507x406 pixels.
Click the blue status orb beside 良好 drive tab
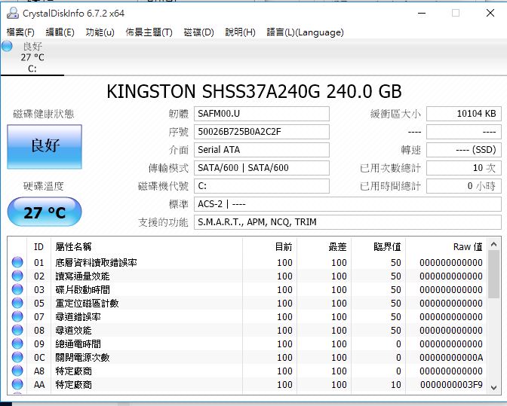(7, 46)
